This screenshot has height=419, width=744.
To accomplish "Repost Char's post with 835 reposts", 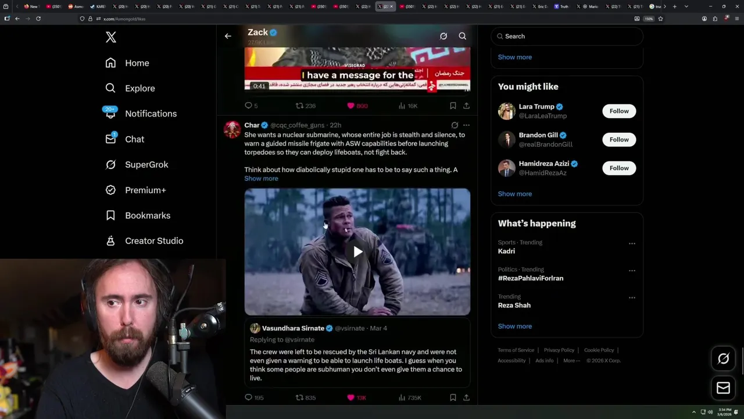I will pyautogui.click(x=306, y=397).
